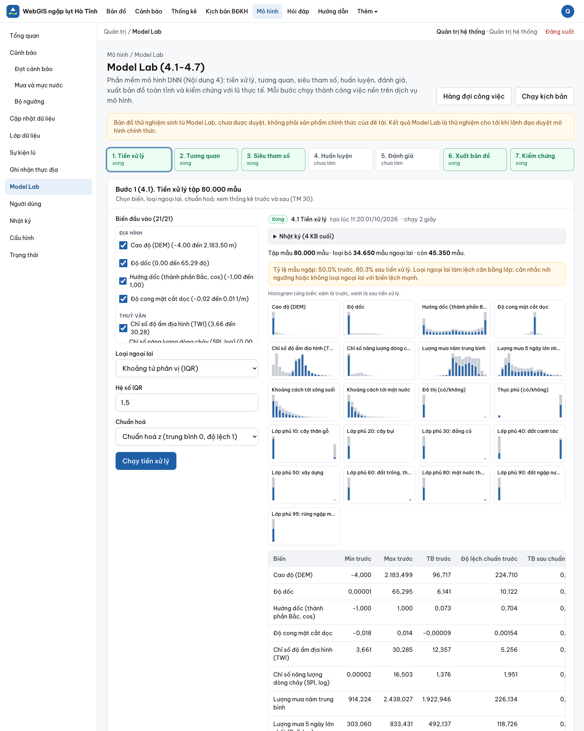584x731 pixels.
Task: Open the Bản đồ menu
Action: pyautogui.click(x=116, y=11)
